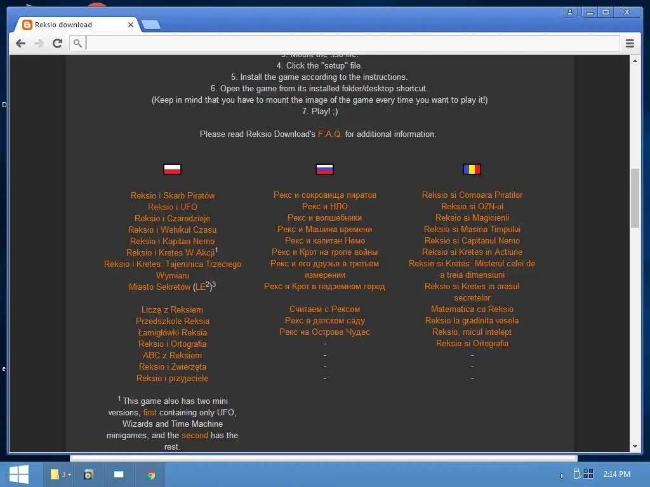Screen dimensions: 650x487
Task: Open Рекс на Острове Чудес link
Action: (324, 332)
